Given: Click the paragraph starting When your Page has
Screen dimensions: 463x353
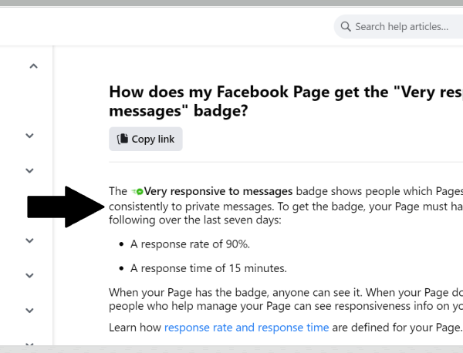Looking at the screenshot, I should pyautogui.click(x=286, y=299).
